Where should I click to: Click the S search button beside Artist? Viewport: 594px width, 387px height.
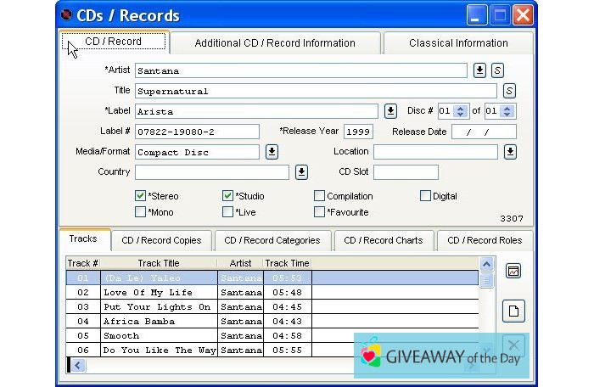click(x=498, y=70)
